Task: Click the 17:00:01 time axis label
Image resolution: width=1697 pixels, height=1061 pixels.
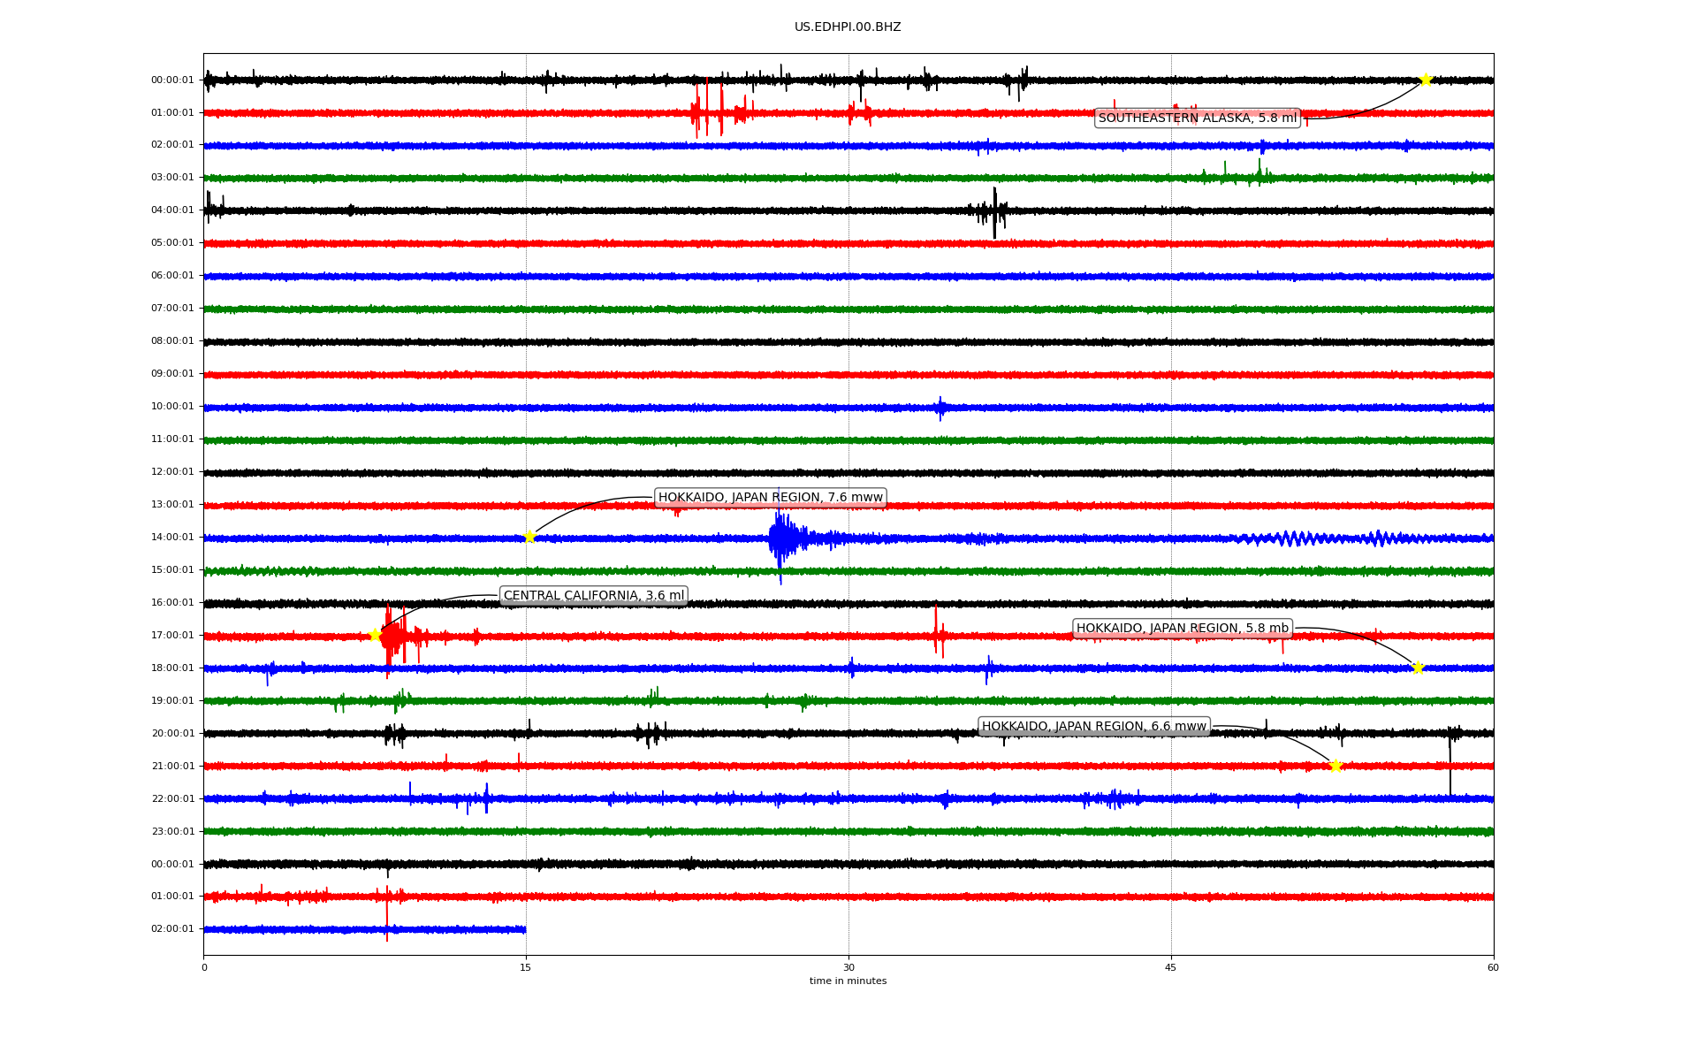Action: [172, 635]
